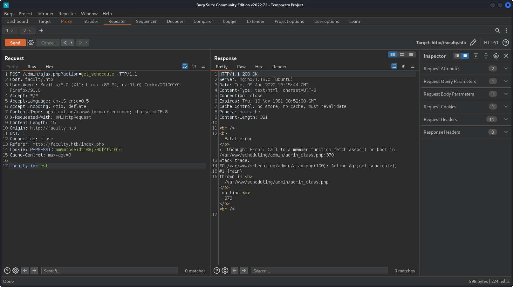The height and width of the screenshot is (287, 513).
Task: Open the Project menu
Action: [x=25, y=14]
